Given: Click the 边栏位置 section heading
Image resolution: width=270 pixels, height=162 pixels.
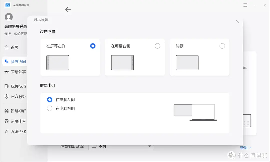Looking at the screenshot, I should (48, 32).
